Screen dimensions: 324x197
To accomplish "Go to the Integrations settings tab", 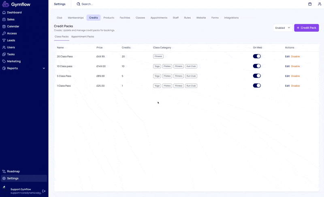I will pyautogui.click(x=231, y=18).
